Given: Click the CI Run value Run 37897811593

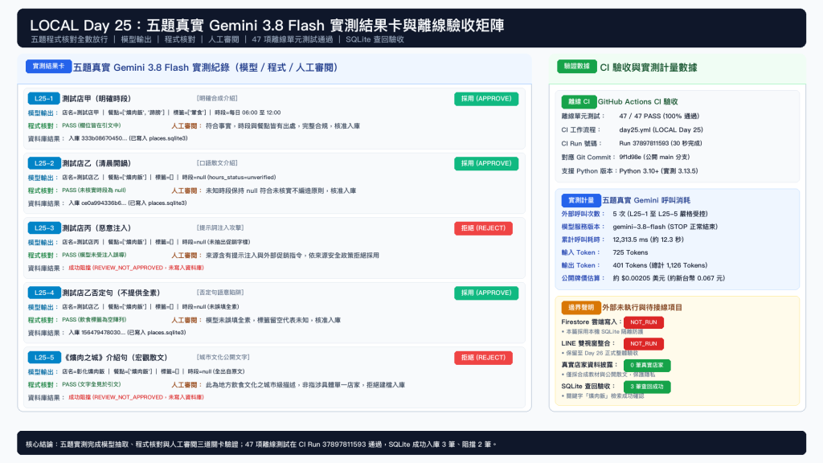Looking at the screenshot, I should pyautogui.click(x=661, y=143).
